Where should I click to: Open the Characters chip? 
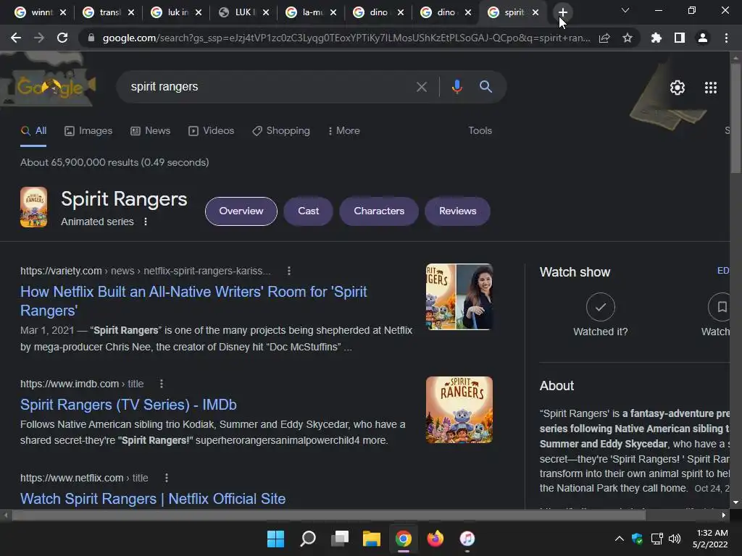pyautogui.click(x=379, y=211)
